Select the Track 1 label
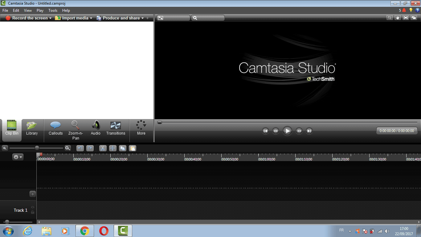This screenshot has height=237, width=421. tap(21, 210)
